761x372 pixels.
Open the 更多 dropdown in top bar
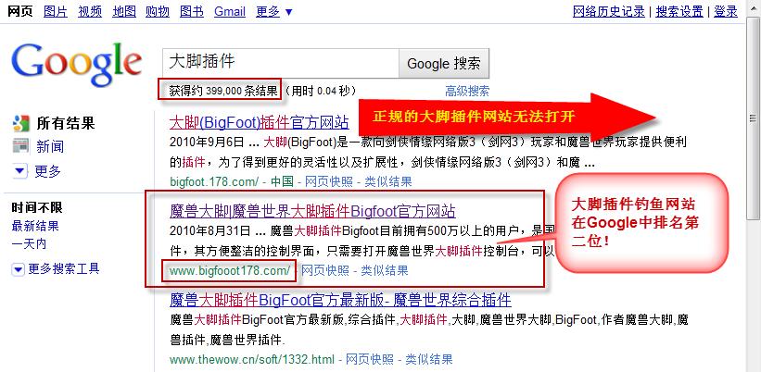pos(273,11)
